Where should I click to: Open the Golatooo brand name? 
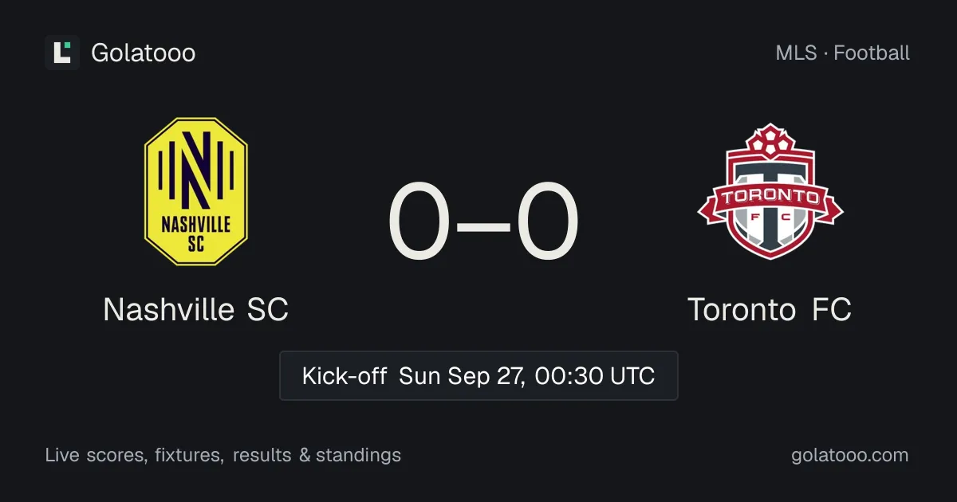tap(144, 53)
